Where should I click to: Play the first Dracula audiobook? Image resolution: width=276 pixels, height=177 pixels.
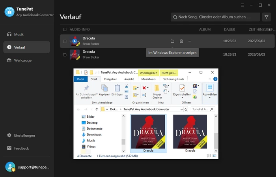(75, 41)
